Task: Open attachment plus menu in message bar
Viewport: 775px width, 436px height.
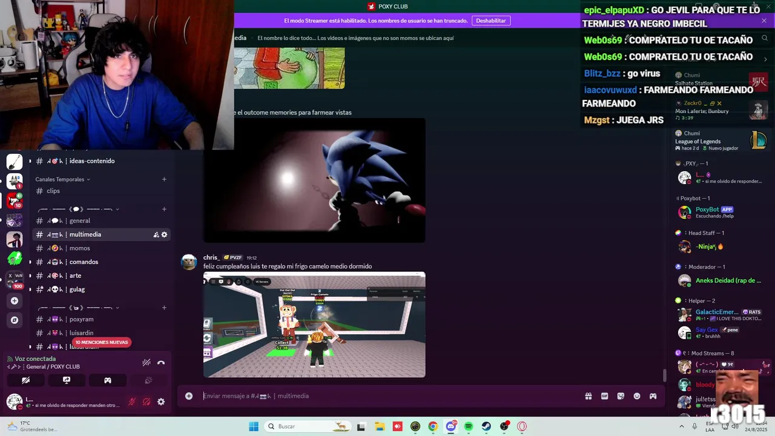Action: 189,396
